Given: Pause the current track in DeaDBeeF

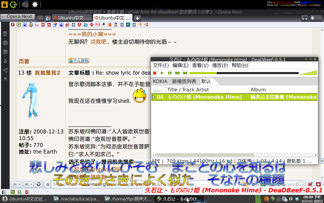Looking at the screenshot, I should click(x=170, y=73).
